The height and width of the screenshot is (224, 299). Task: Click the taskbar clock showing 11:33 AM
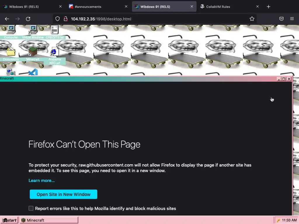[x=289, y=220]
